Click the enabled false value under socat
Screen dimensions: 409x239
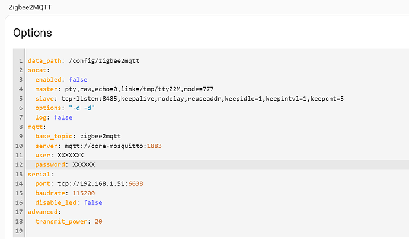click(78, 79)
